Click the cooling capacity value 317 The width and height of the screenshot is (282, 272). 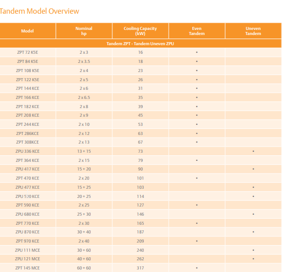[x=140, y=268]
